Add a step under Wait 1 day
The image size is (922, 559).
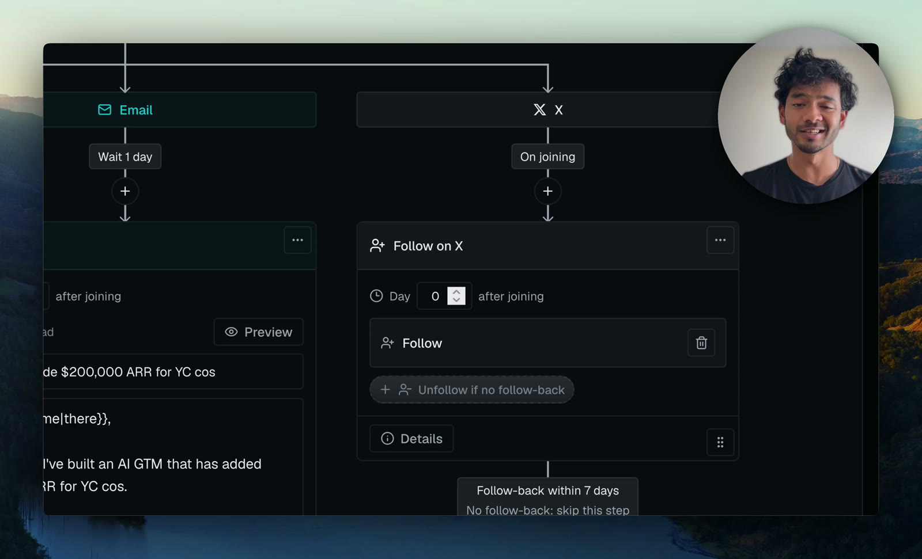click(125, 191)
